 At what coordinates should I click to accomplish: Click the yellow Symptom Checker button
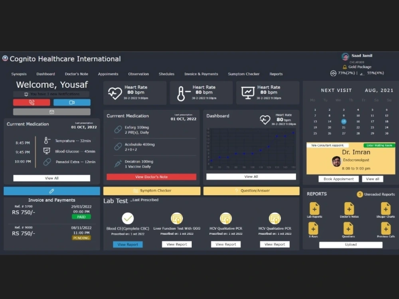pyautogui.click(x=152, y=191)
